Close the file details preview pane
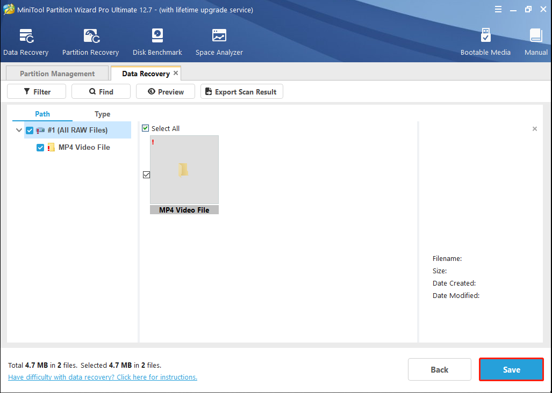Screen dimensions: 552x393 click(534, 129)
